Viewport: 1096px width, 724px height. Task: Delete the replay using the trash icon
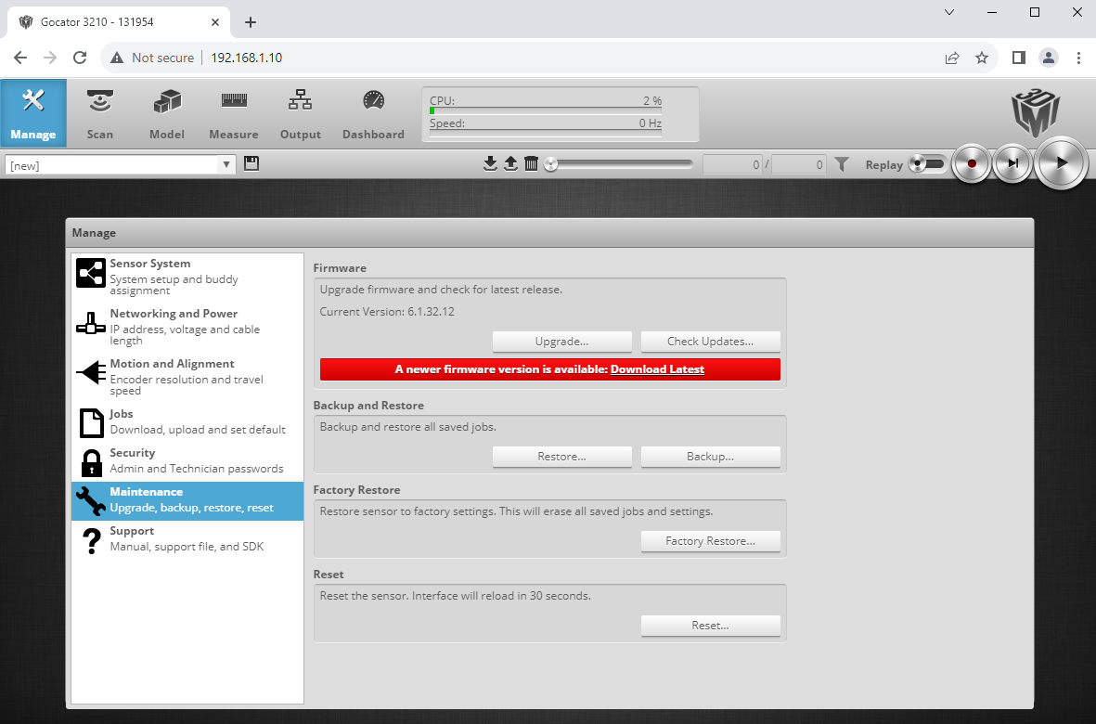(531, 162)
